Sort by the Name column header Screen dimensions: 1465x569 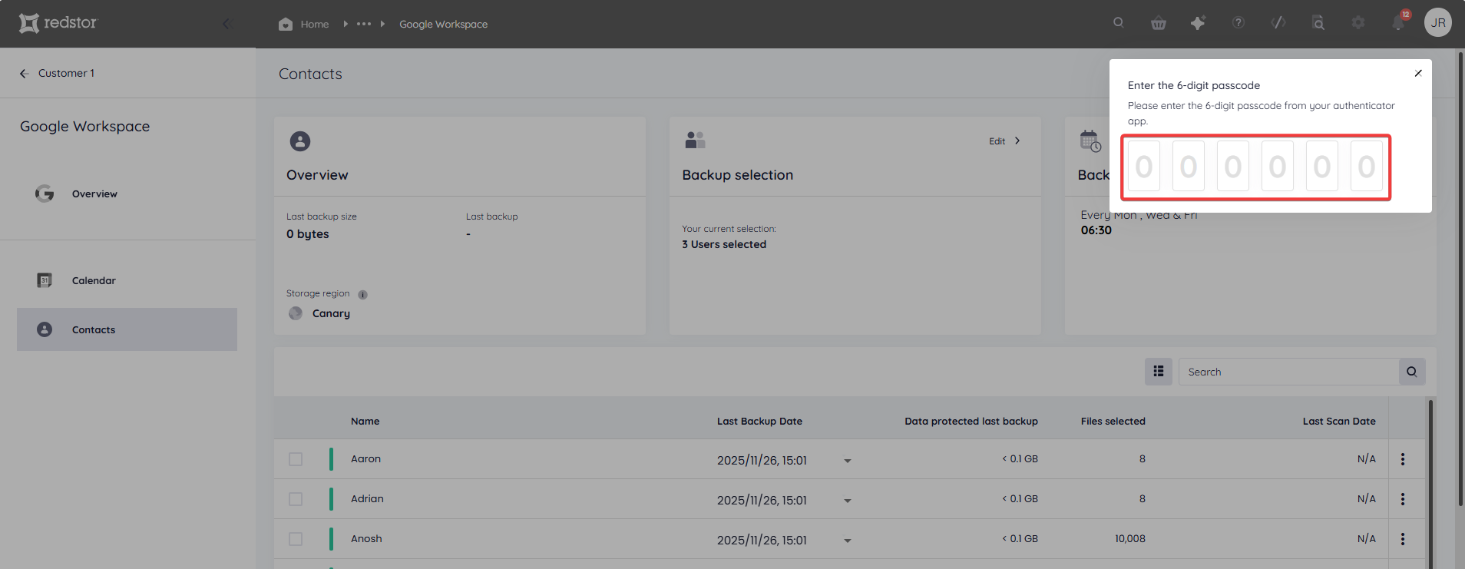[x=365, y=421]
